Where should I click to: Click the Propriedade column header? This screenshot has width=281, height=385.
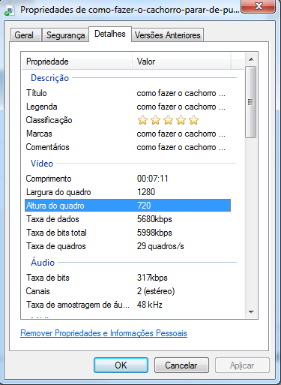coord(77,62)
